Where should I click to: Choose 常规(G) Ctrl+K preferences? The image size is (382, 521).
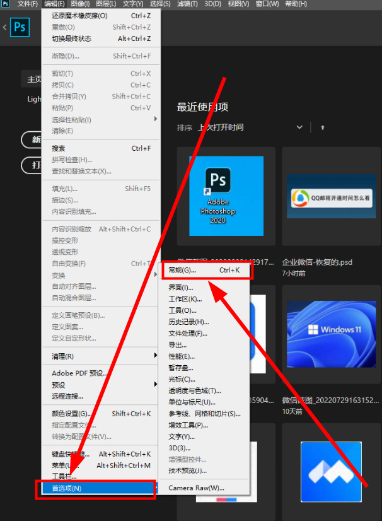(x=205, y=270)
